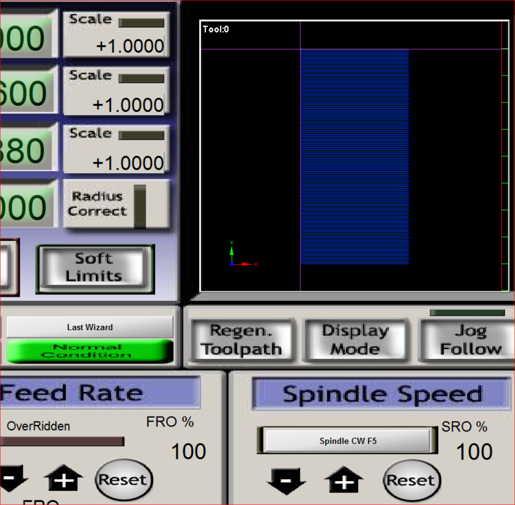
Task: Increase spindle speed override with plus arrow
Action: (x=344, y=480)
